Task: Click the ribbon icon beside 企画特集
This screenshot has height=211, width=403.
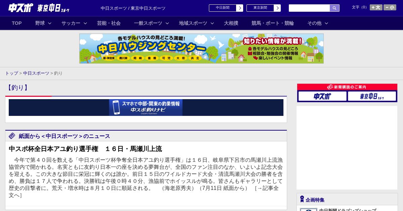Action: (302, 199)
